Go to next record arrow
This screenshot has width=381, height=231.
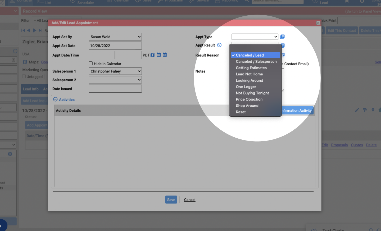click(35, 30)
